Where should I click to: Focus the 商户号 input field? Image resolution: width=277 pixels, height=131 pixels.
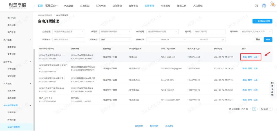[209, 31]
